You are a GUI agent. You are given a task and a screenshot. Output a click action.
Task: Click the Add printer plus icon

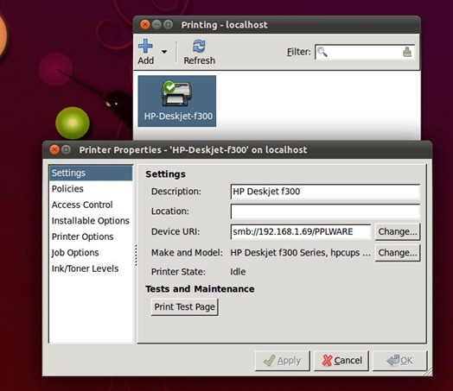(x=145, y=46)
